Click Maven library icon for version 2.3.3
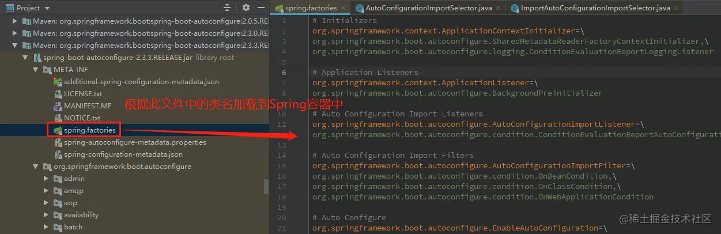 pyautogui.click(x=27, y=45)
